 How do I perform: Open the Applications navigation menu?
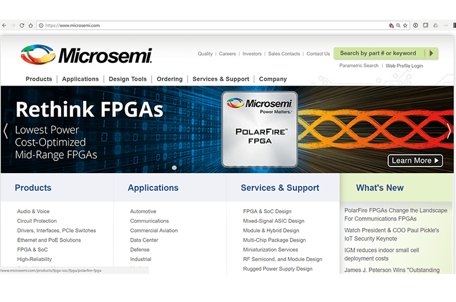click(x=80, y=79)
